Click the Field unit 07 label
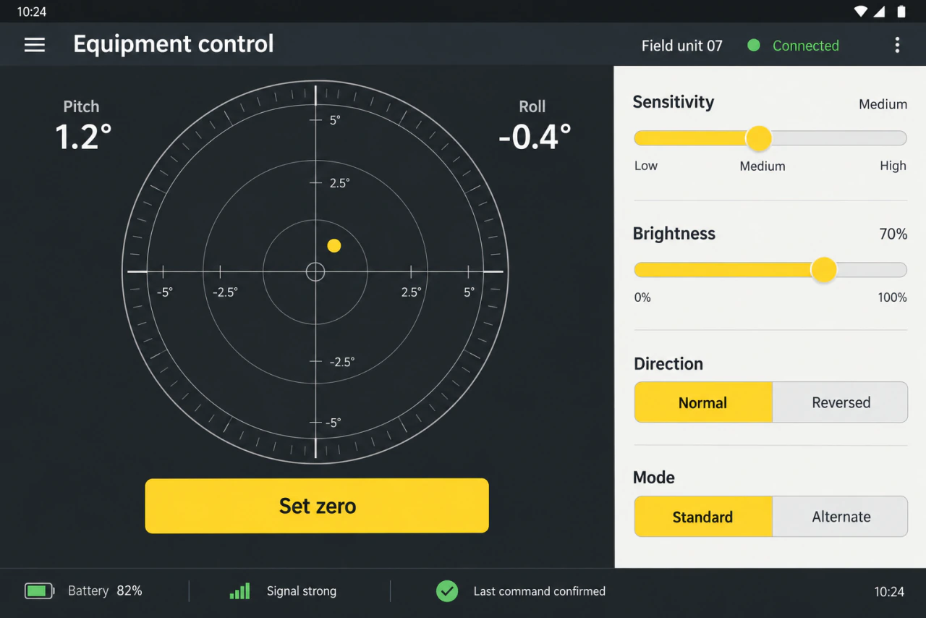The image size is (926, 618). tap(682, 46)
